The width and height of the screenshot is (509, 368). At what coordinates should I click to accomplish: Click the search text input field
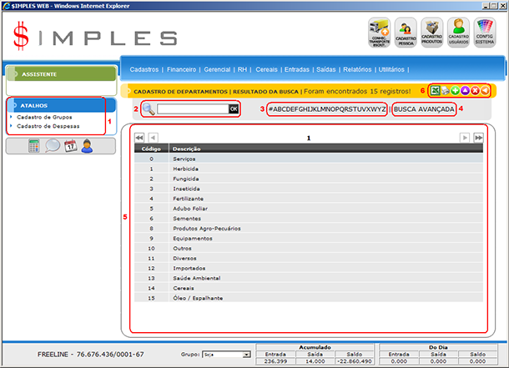(192, 109)
